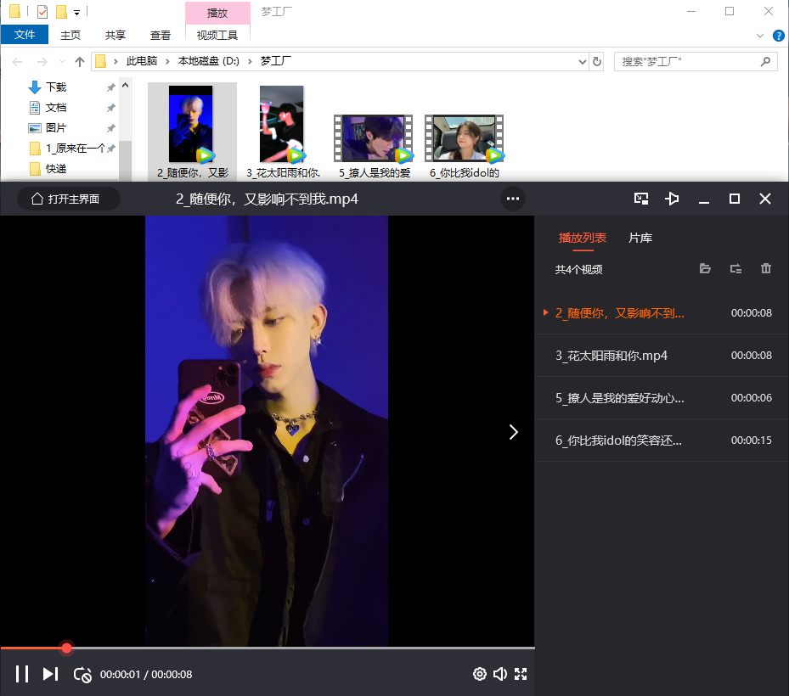Click 本地磁盘 (D:) in address path
The height and width of the screenshot is (696, 789).
coord(209,61)
